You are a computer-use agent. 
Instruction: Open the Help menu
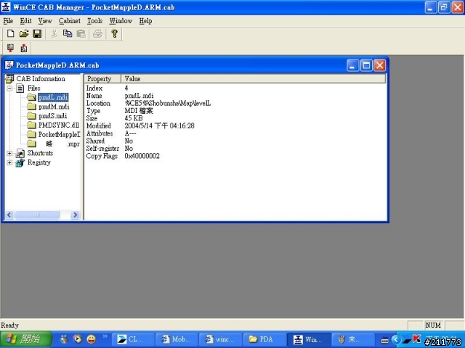pos(145,21)
